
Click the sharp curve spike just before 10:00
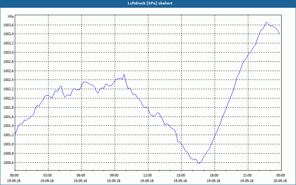[124, 74]
